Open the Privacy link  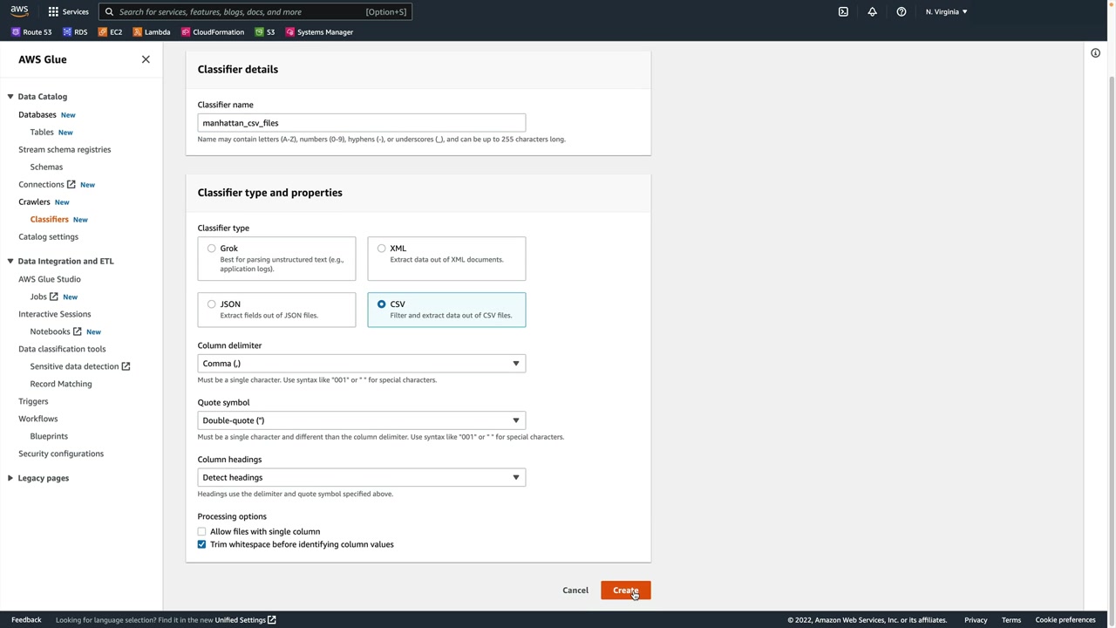[976, 620]
